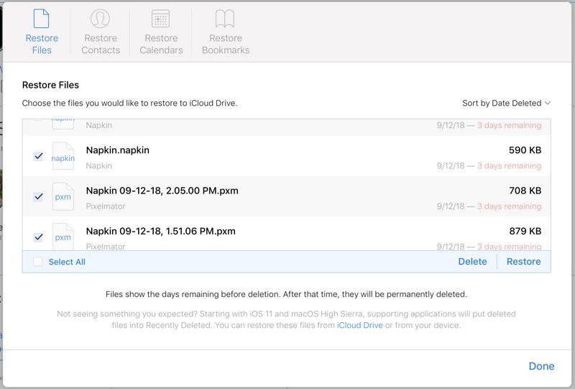Screen dimensions: 575x389
Task: Click the date remaining text in the 590 KB row
Action: tap(489, 166)
